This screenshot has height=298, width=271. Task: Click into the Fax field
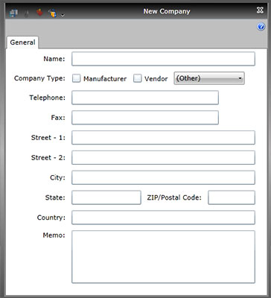pos(145,118)
